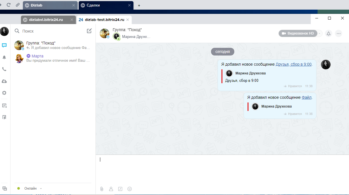The width and height of the screenshot is (349, 195).
Task: Close the Сделки browser tab
Action: (129, 5)
